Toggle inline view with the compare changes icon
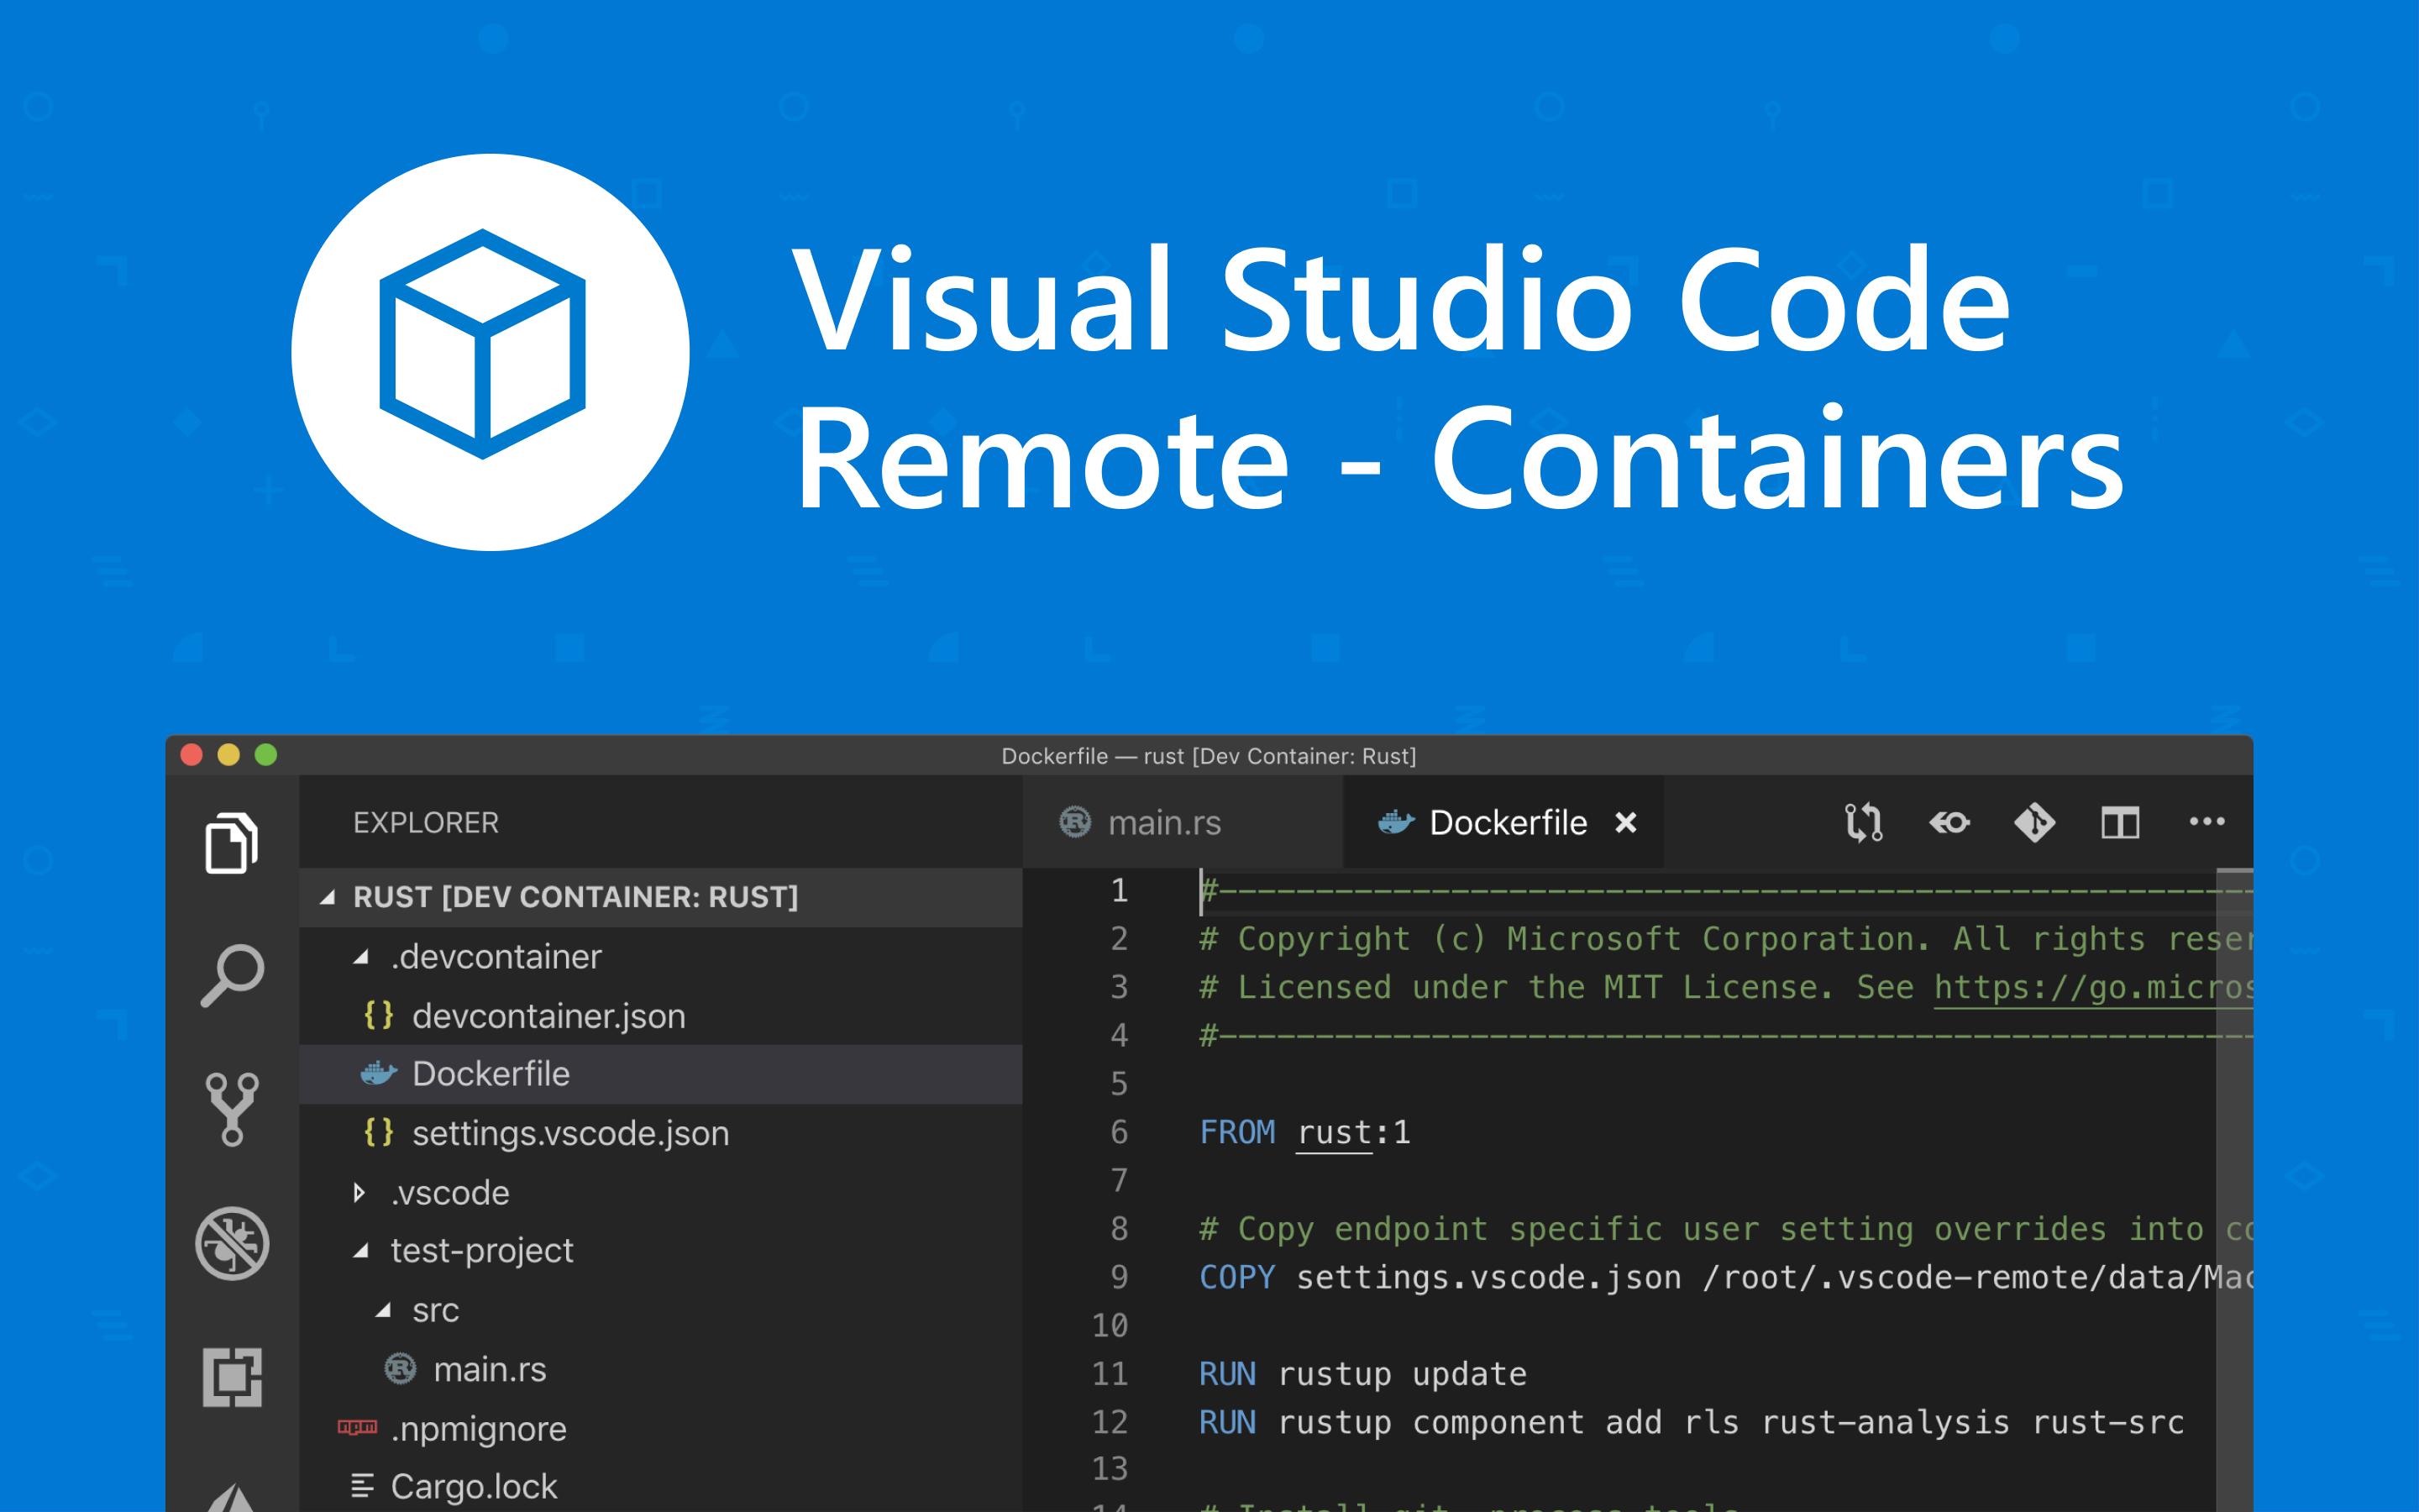 click(1950, 822)
